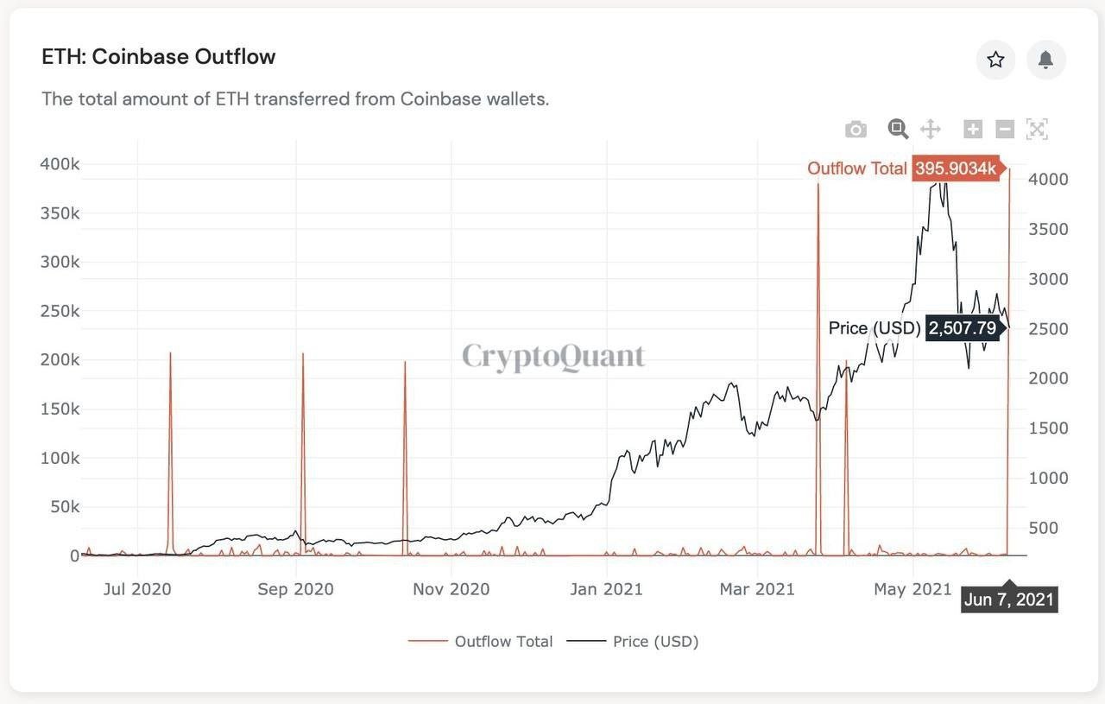Viewport: 1105px width, 704px height.
Task: Toggle Outflow Total legend series
Action: point(480,641)
